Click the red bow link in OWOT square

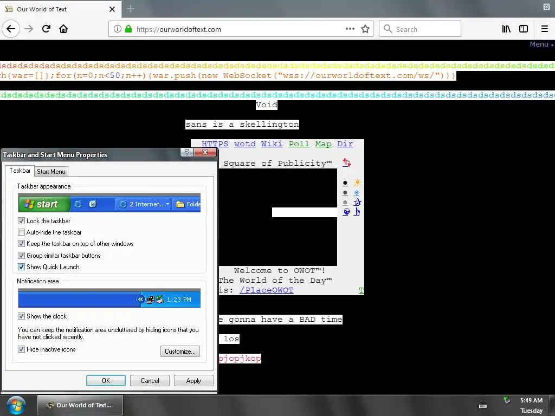coord(347,162)
